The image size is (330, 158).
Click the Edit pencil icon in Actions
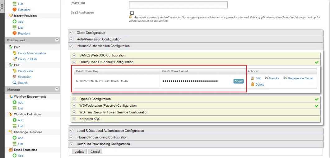click(253, 78)
